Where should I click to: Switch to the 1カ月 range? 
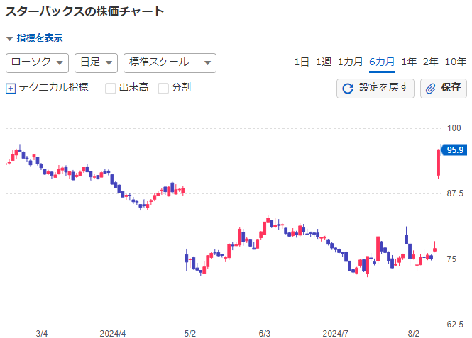click(350, 62)
